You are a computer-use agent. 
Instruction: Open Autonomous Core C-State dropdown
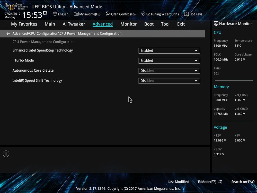pos(169,71)
